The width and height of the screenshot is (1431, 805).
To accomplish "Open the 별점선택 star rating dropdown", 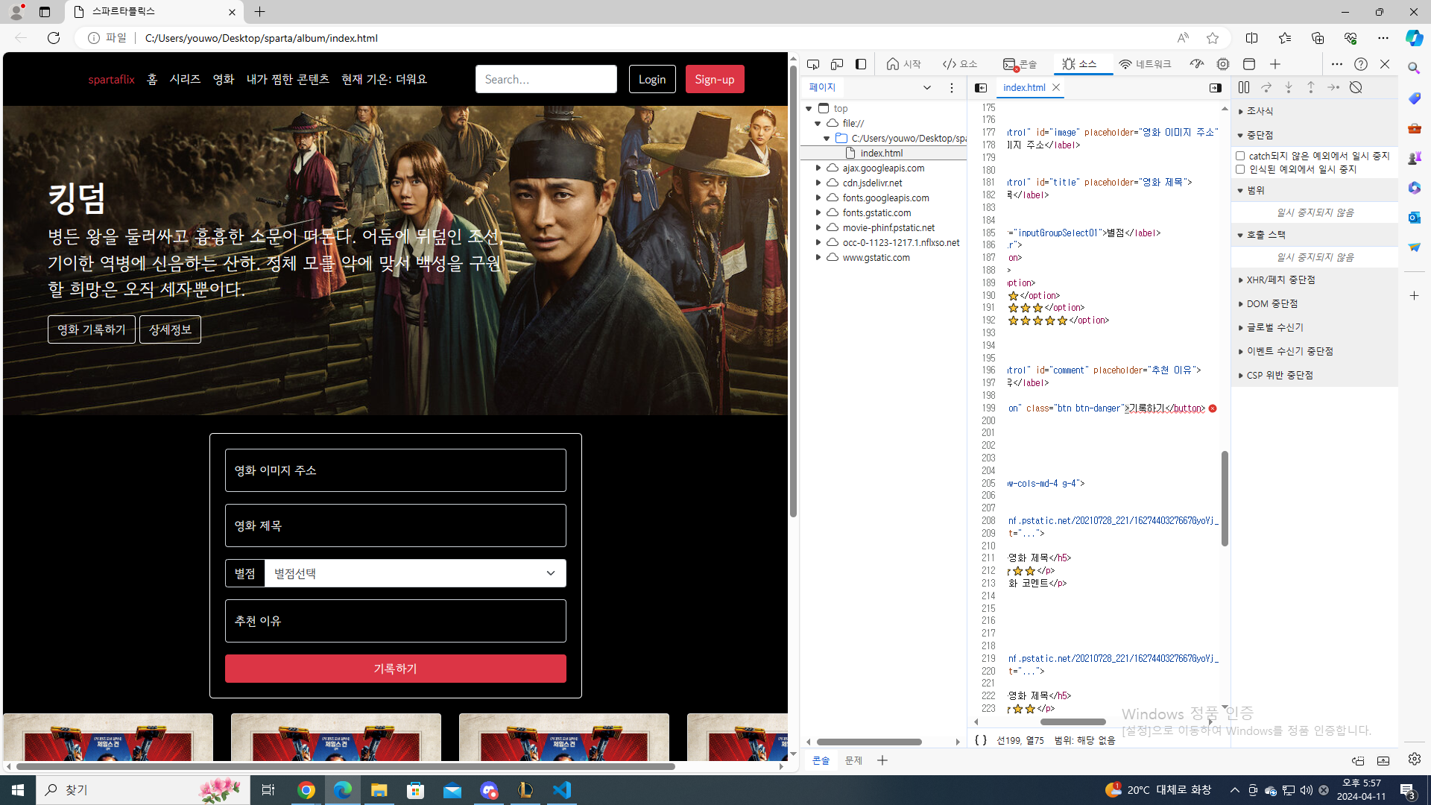I will point(415,573).
